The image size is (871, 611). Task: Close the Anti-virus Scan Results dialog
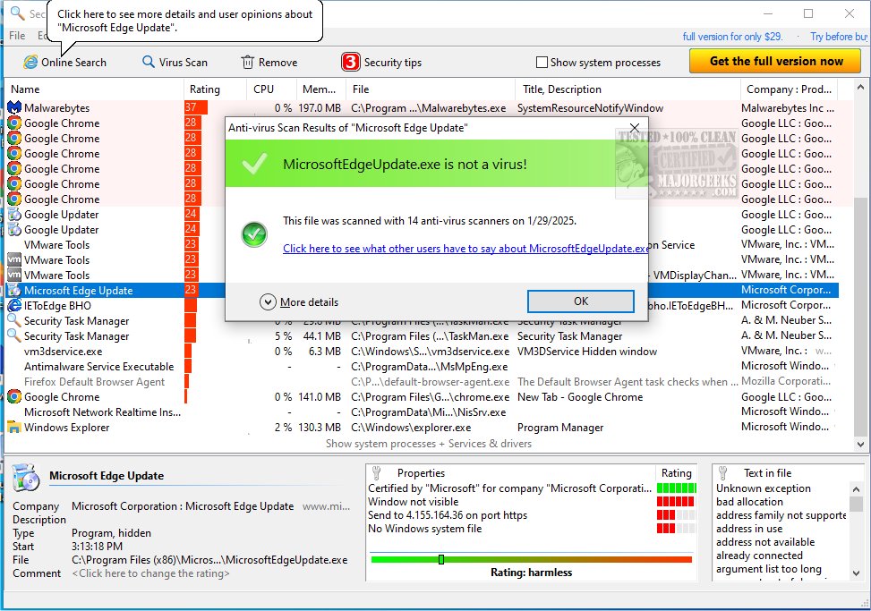(x=635, y=128)
